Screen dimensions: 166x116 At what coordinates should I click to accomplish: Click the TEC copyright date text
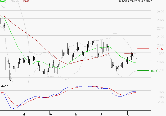(135, 1)
